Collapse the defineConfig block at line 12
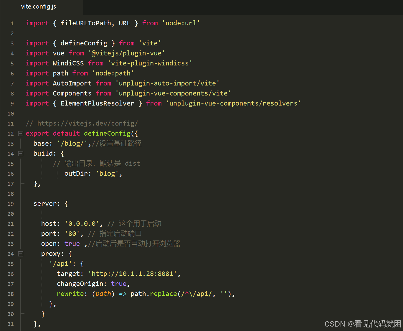Image resolution: width=403 pixels, height=331 pixels. tap(20, 133)
